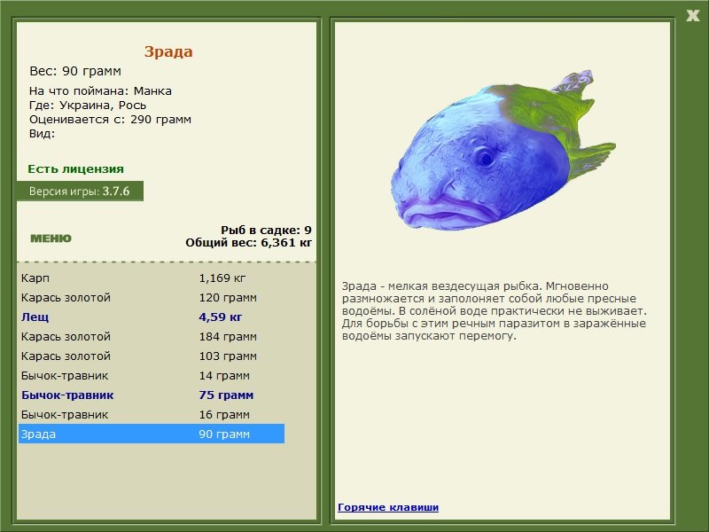Click the Общий вес: 6,361 кг total
Image resolution: width=709 pixels, height=532 pixels.
248,242
